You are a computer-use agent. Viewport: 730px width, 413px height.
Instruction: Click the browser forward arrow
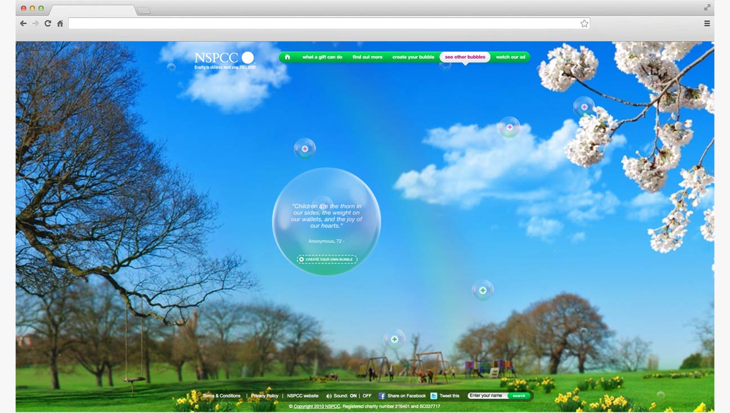pos(35,24)
